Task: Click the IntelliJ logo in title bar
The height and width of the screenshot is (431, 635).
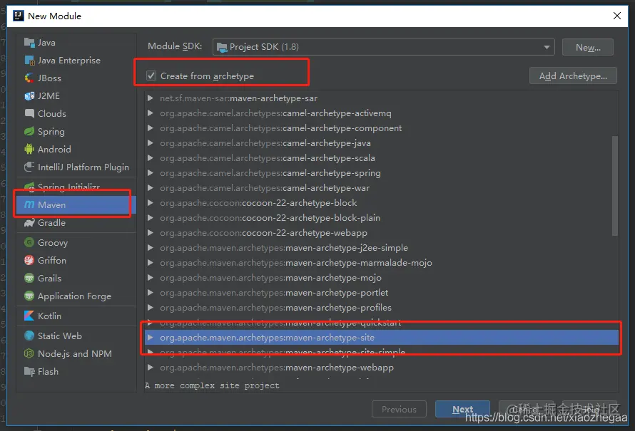Action: click(19, 16)
